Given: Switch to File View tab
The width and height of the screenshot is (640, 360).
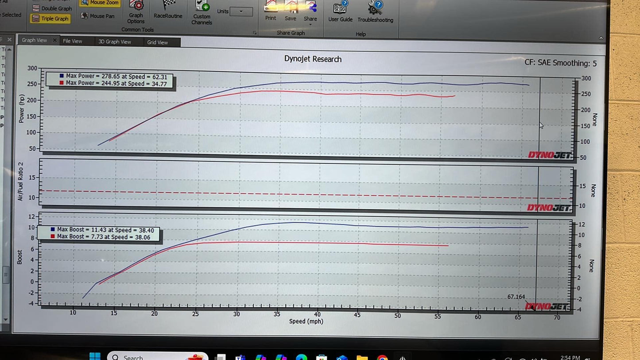Looking at the screenshot, I should pos(73,41).
